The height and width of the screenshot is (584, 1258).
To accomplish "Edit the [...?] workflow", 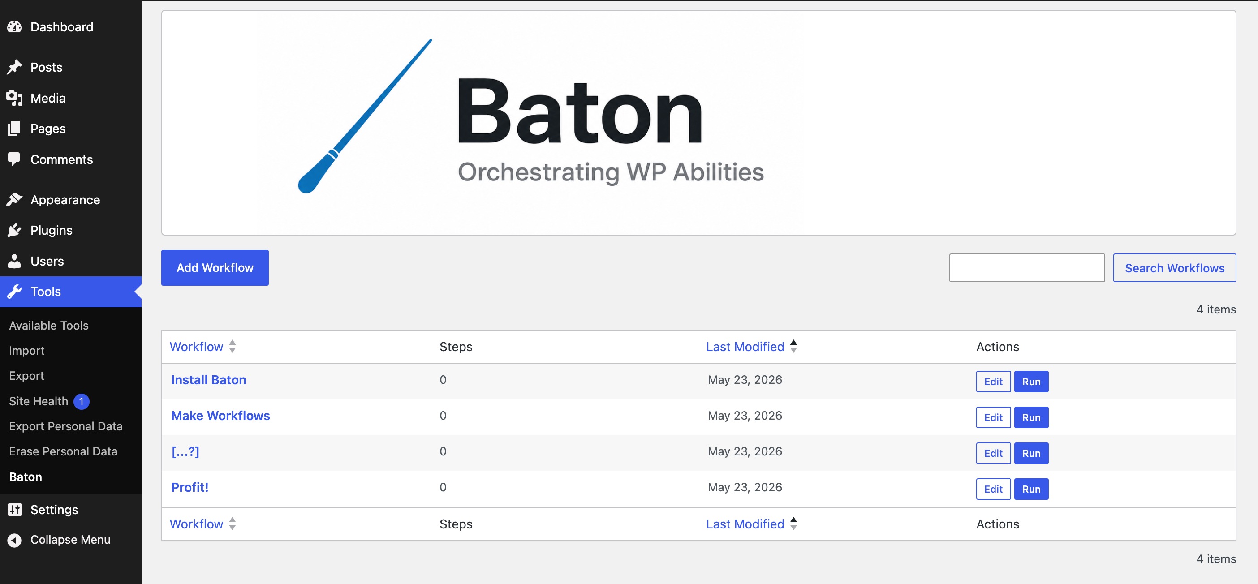I will (x=993, y=453).
